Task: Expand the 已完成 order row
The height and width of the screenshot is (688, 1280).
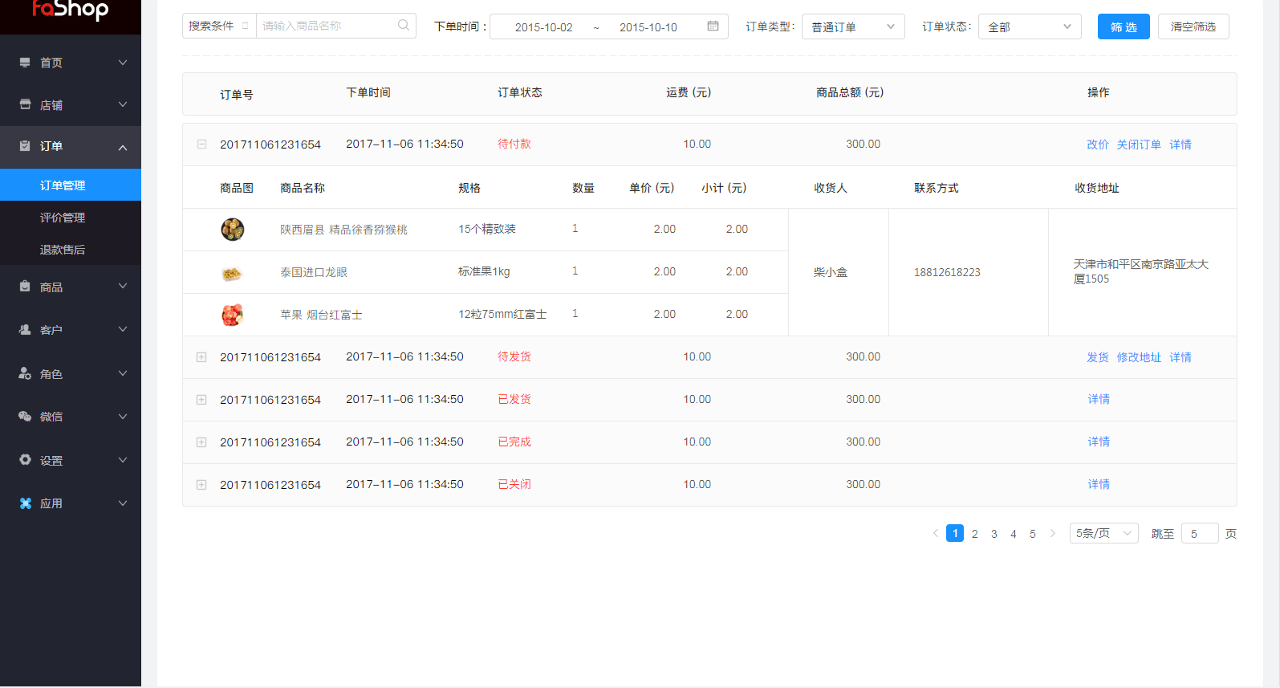Action: click(x=201, y=442)
